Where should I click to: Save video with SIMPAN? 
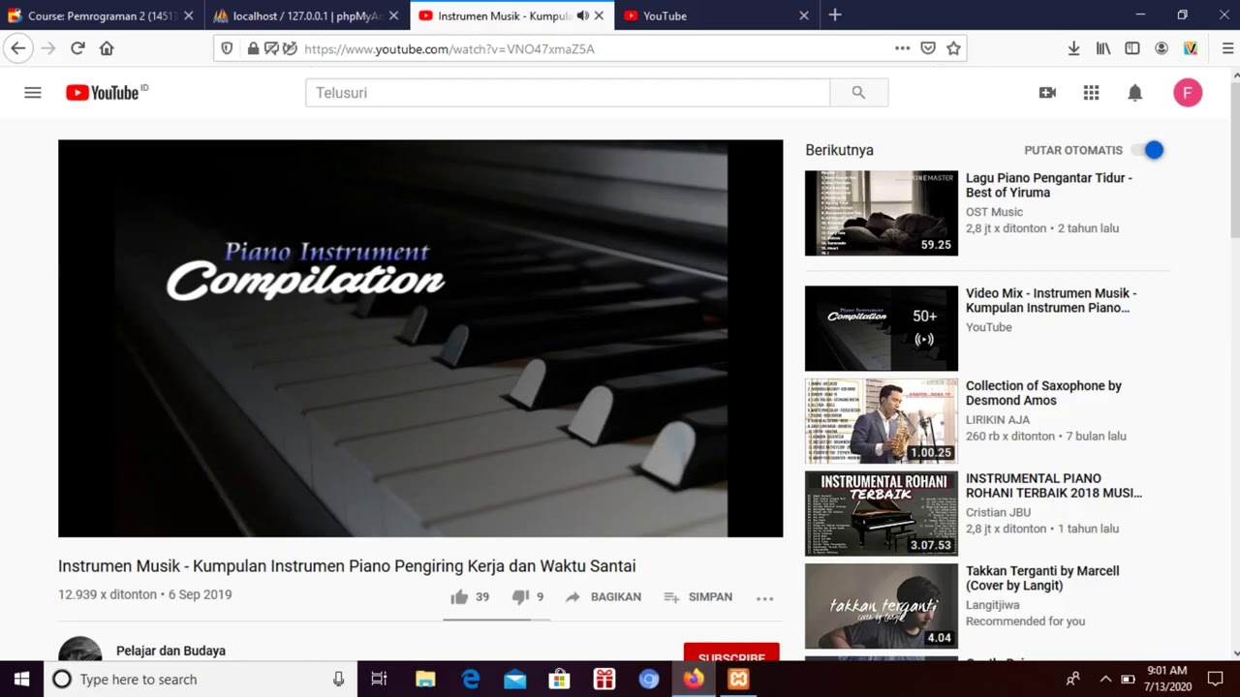click(697, 597)
